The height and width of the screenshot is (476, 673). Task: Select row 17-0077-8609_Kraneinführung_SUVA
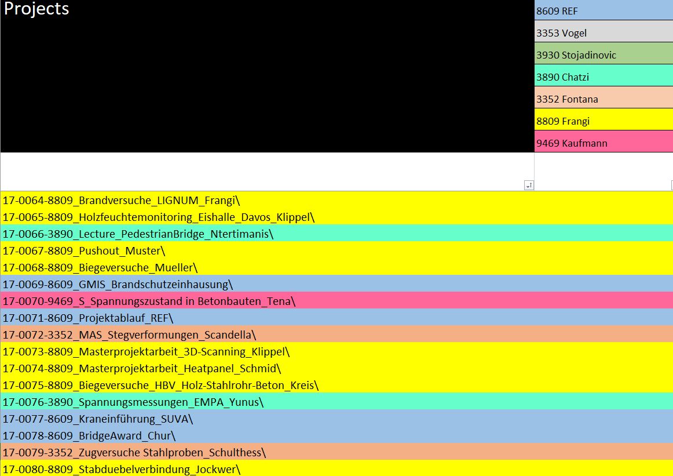tap(336, 417)
